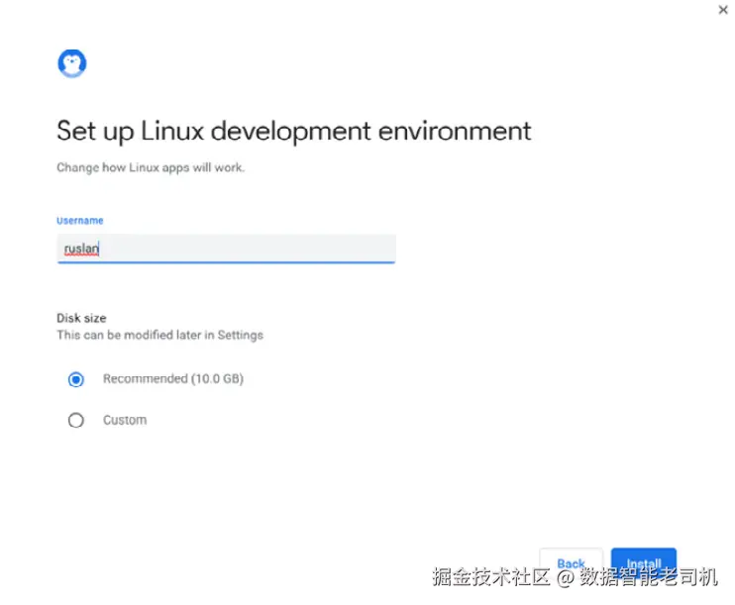Click the 'Change how Linux apps will work' subtitle
This screenshot has width=735, height=605.
click(151, 167)
